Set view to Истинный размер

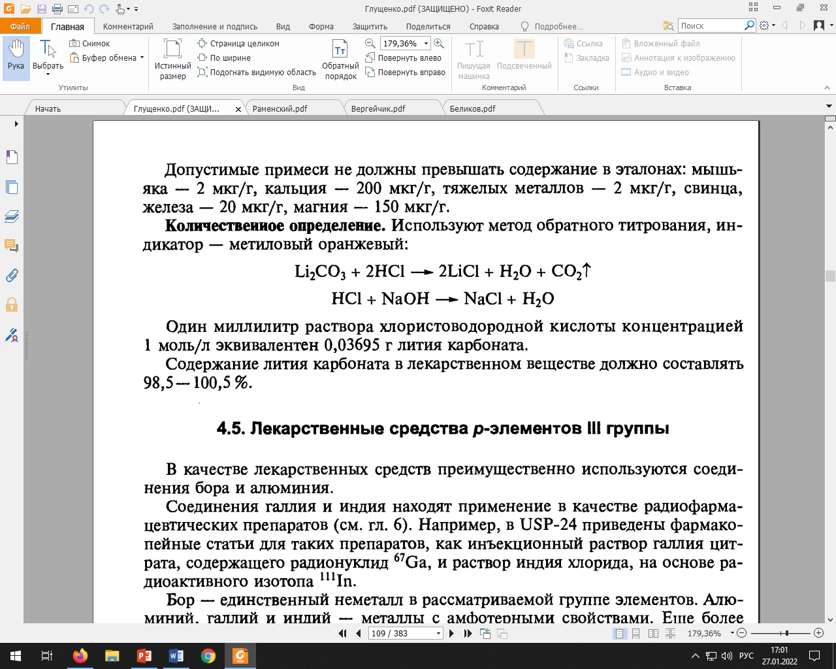click(x=172, y=59)
